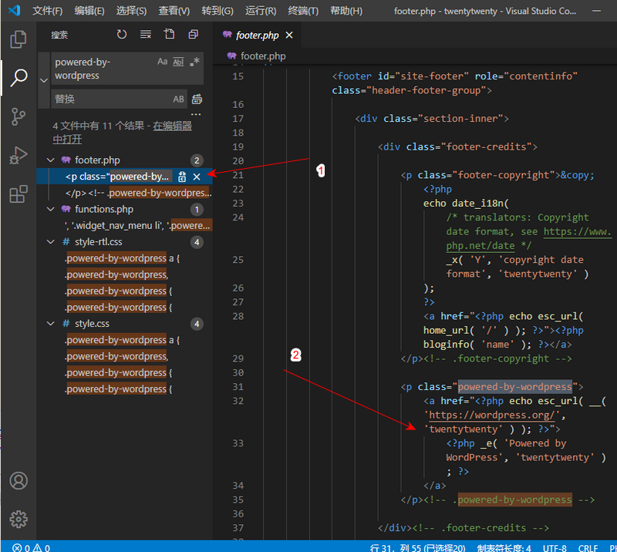Toggle Match Whole Word option
The height and width of the screenshot is (552, 617).
(178, 62)
